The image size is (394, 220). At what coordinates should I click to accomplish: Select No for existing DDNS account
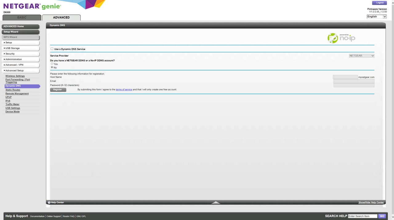52,67
